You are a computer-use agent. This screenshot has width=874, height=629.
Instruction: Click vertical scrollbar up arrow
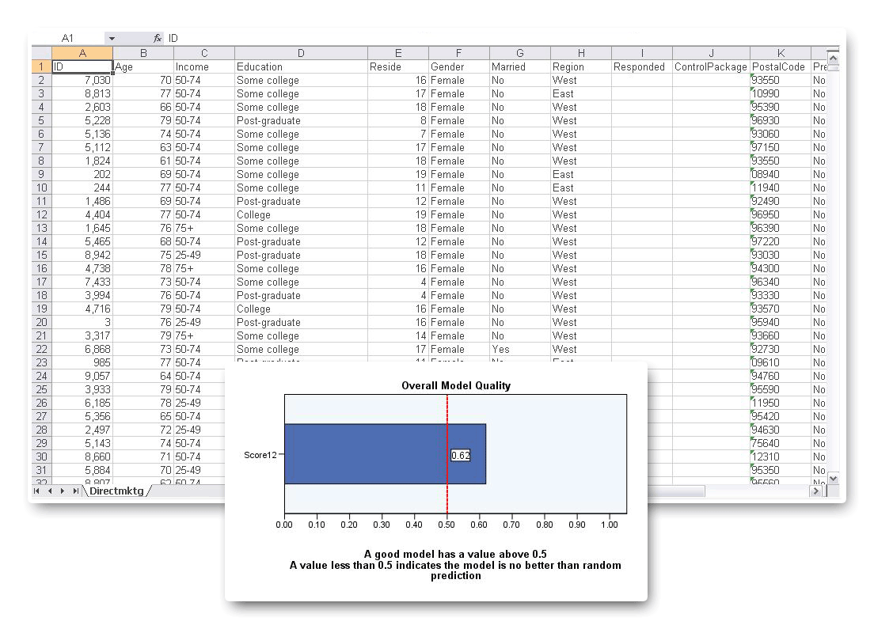834,58
